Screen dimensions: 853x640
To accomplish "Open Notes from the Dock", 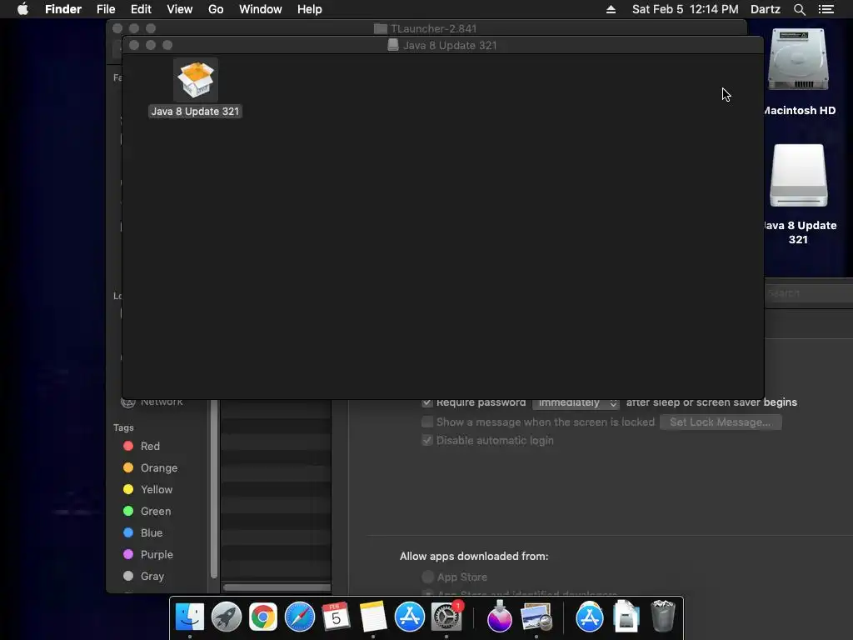I will 372,617.
